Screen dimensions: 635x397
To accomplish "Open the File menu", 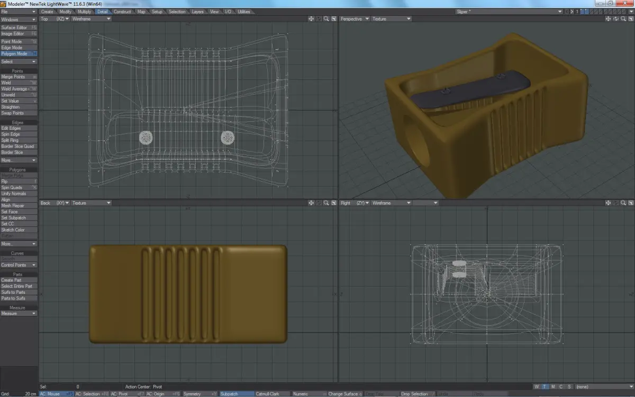I will [x=19, y=12].
